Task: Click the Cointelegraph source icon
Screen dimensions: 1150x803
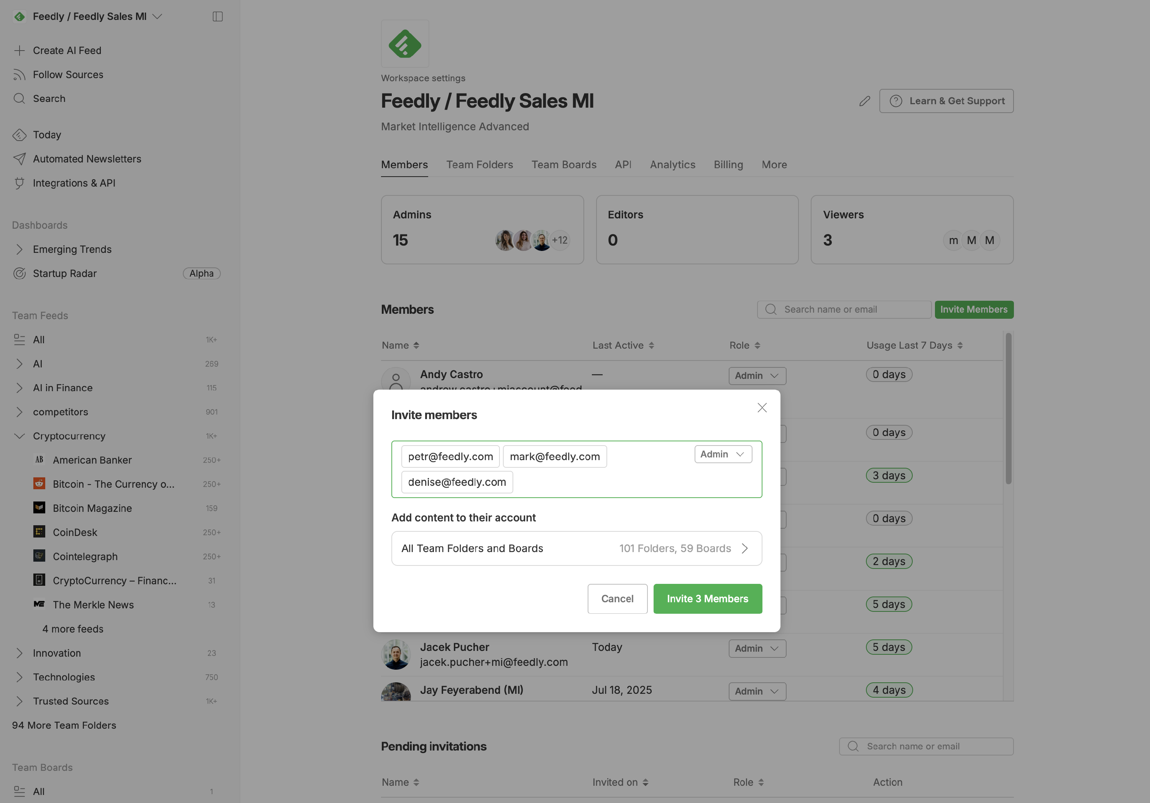Action: click(x=39, y=556)
